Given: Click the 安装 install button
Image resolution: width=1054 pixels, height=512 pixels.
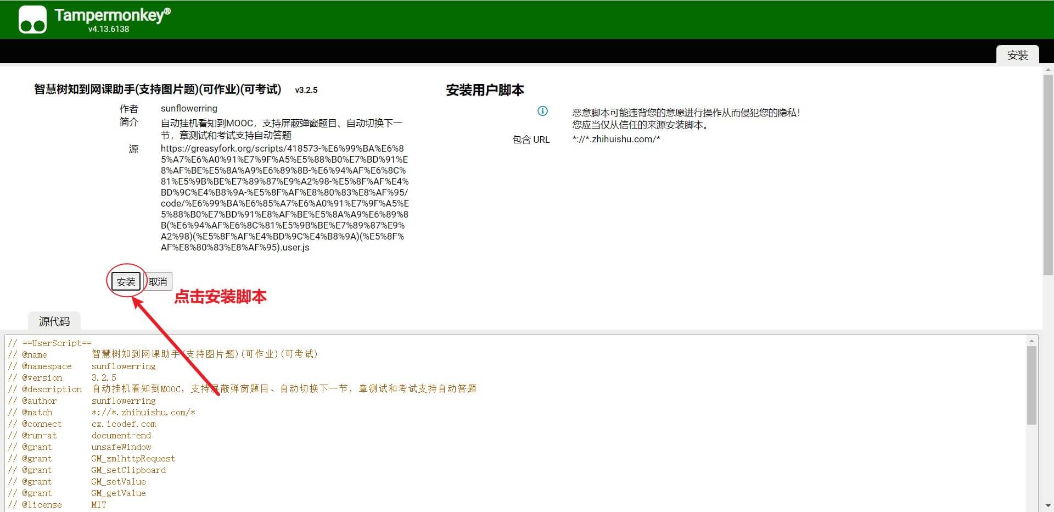Looking at the screenshot, I should click(x=126, y=282).
